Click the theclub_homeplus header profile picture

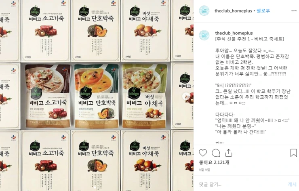(204, 10)
